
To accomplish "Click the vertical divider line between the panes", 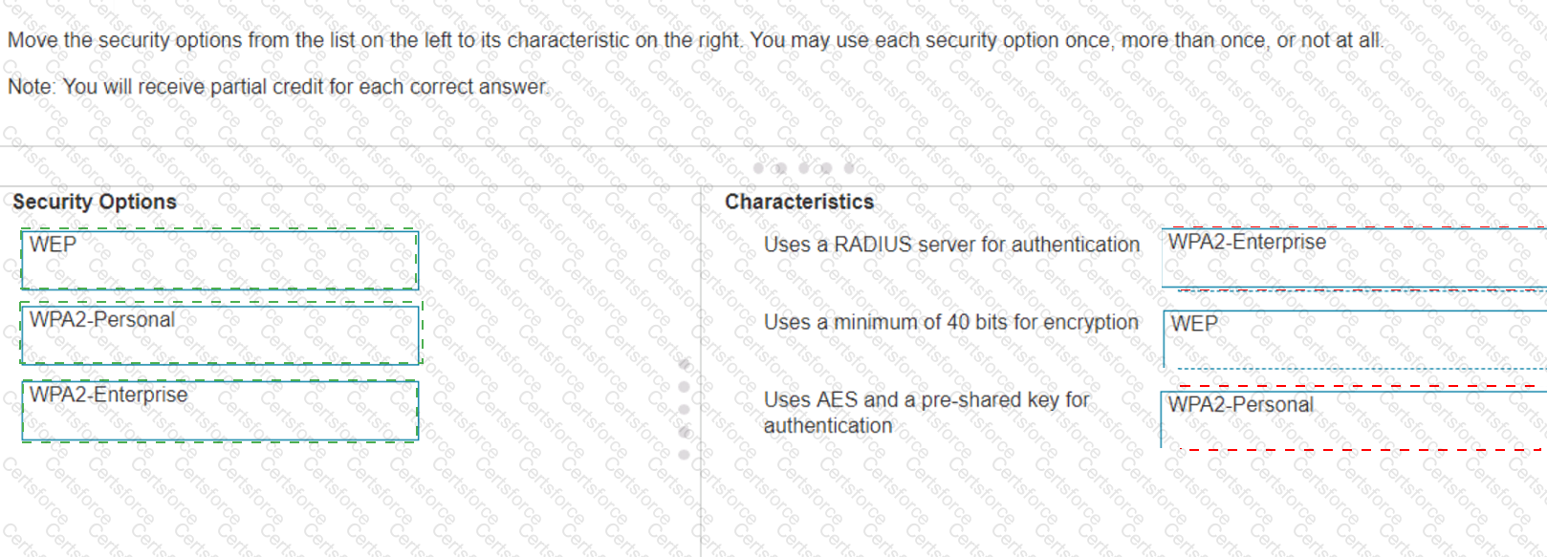I will coord(701,497).
